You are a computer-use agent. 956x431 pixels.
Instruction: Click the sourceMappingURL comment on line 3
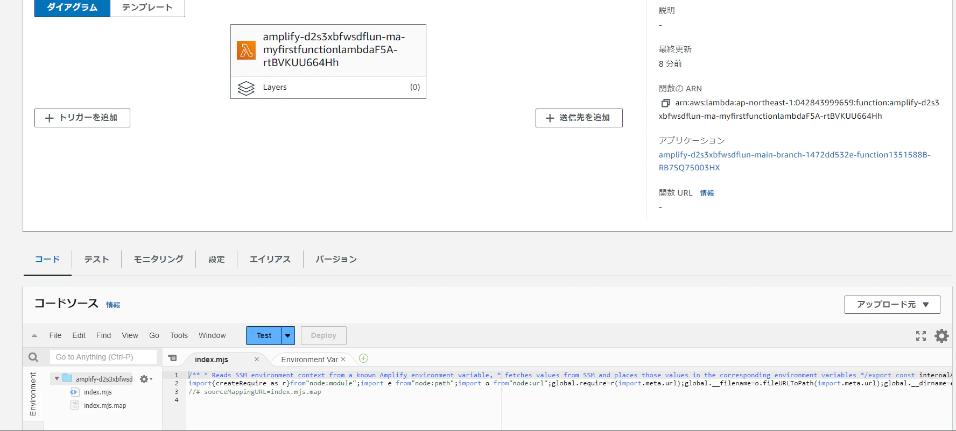[255, 392]
